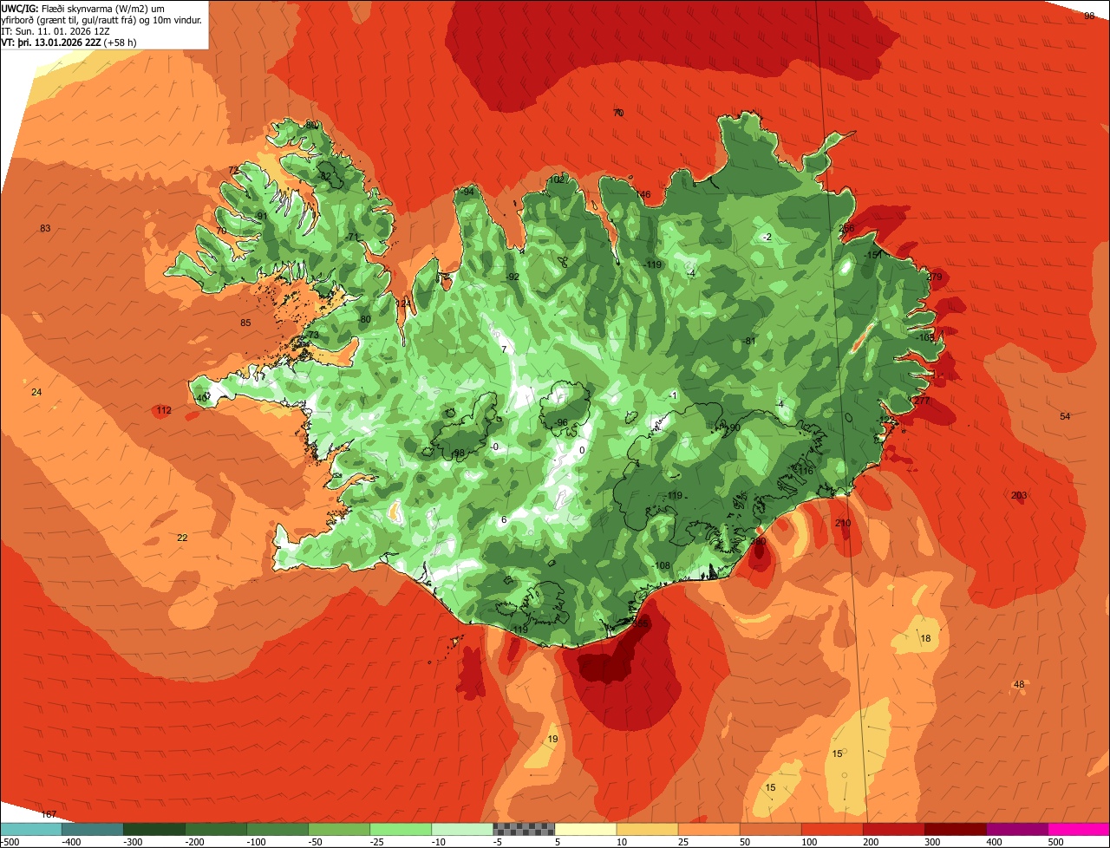Viewport: 1110px width, 848px height.
Task: Click the light teal -500 legend swatch
Action: (x=30, y=829)
